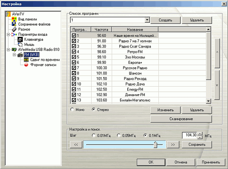Uncheck program 13 Билайн-Мегаполис checkbox

coord(74,100)
